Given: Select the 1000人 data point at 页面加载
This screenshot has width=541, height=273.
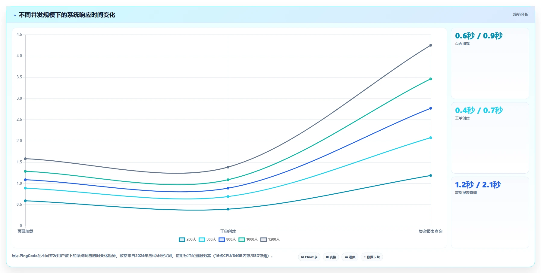Looking at the screenshot, I should 25,171.
